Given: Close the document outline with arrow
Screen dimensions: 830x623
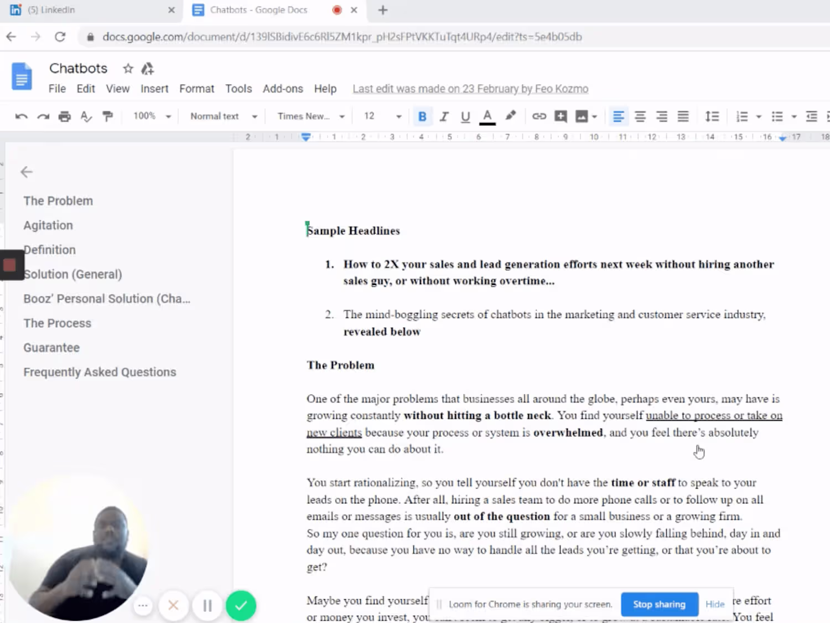Looking at the screenshot, I should click(27, 172).
